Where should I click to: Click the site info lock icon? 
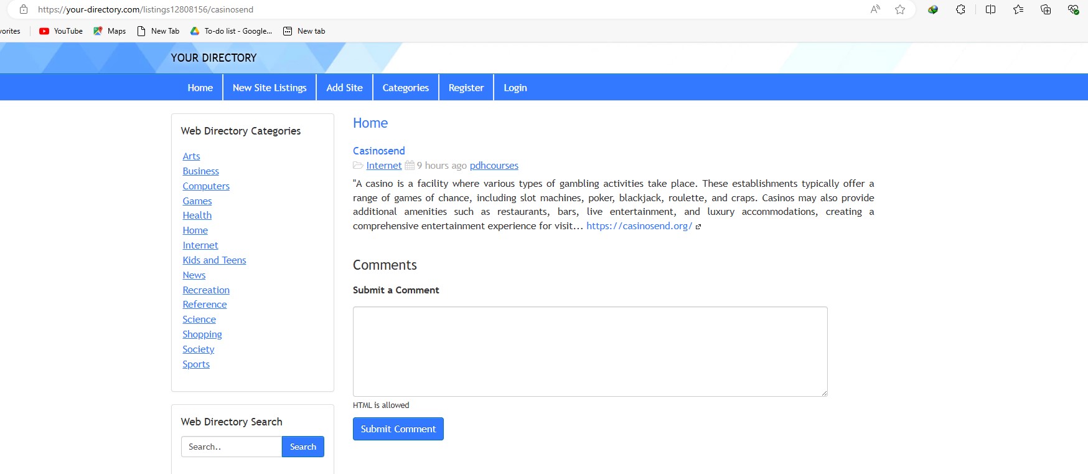pos(24,9)
